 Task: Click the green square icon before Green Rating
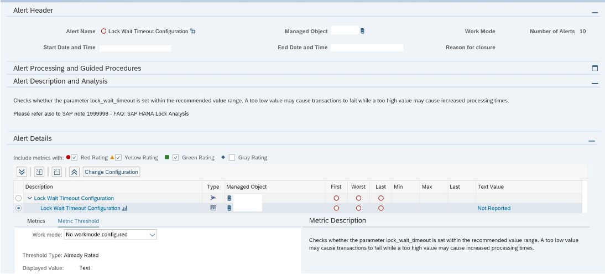167,157
